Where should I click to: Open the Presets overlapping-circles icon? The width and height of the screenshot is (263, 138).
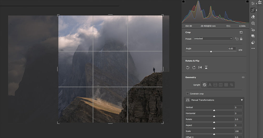pos(253,43)
